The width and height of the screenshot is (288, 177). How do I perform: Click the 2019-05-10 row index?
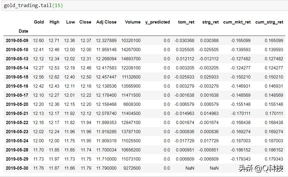tap(17, 50)
